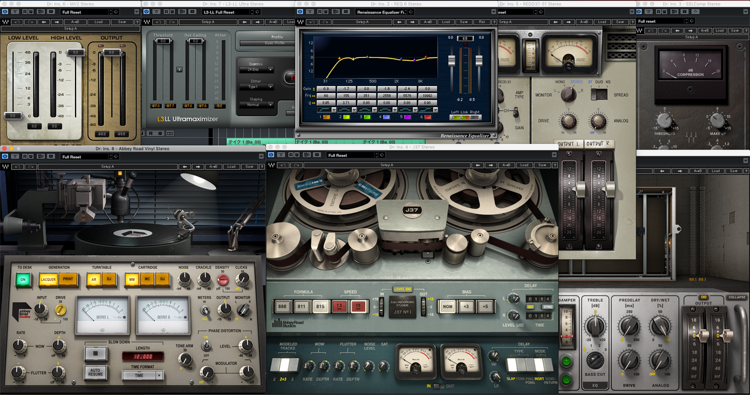Image resolution: width=750 pixels, height=395 pixels.
Task: Open the Quantize 24 Bits dropdown in L3-LL
Action: tap(256, 70)
